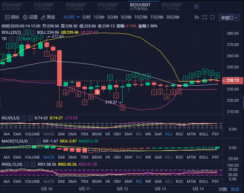Open RSI indicator settings gear
Image resolution: width=244 pixels, height=193 pixels.
tap(27, 164)
